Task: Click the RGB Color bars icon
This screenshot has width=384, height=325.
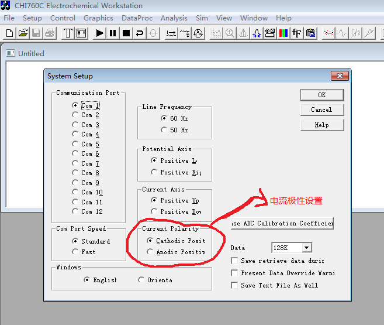Action: pyautogui.click(x=283, y=33)
